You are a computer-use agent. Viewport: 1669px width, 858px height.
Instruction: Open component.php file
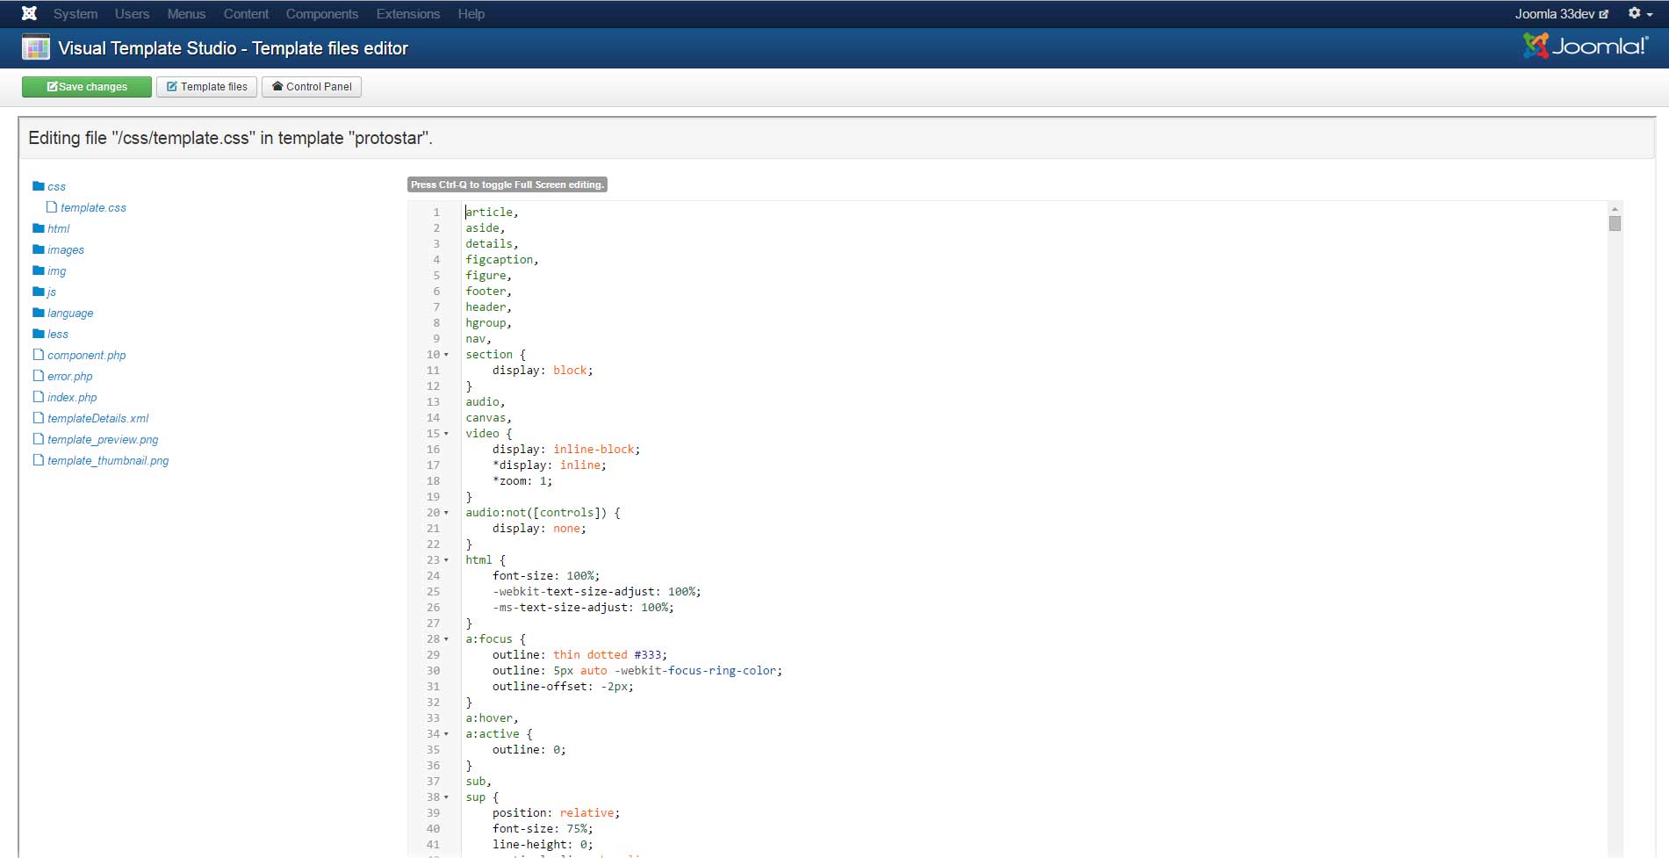[87, 356]
